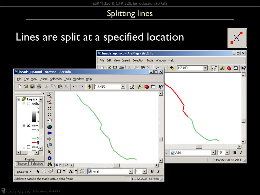This screenshot has width=260, height=195.
Task: Collapse the Layers tree node
Action: [x=19, y=99]
